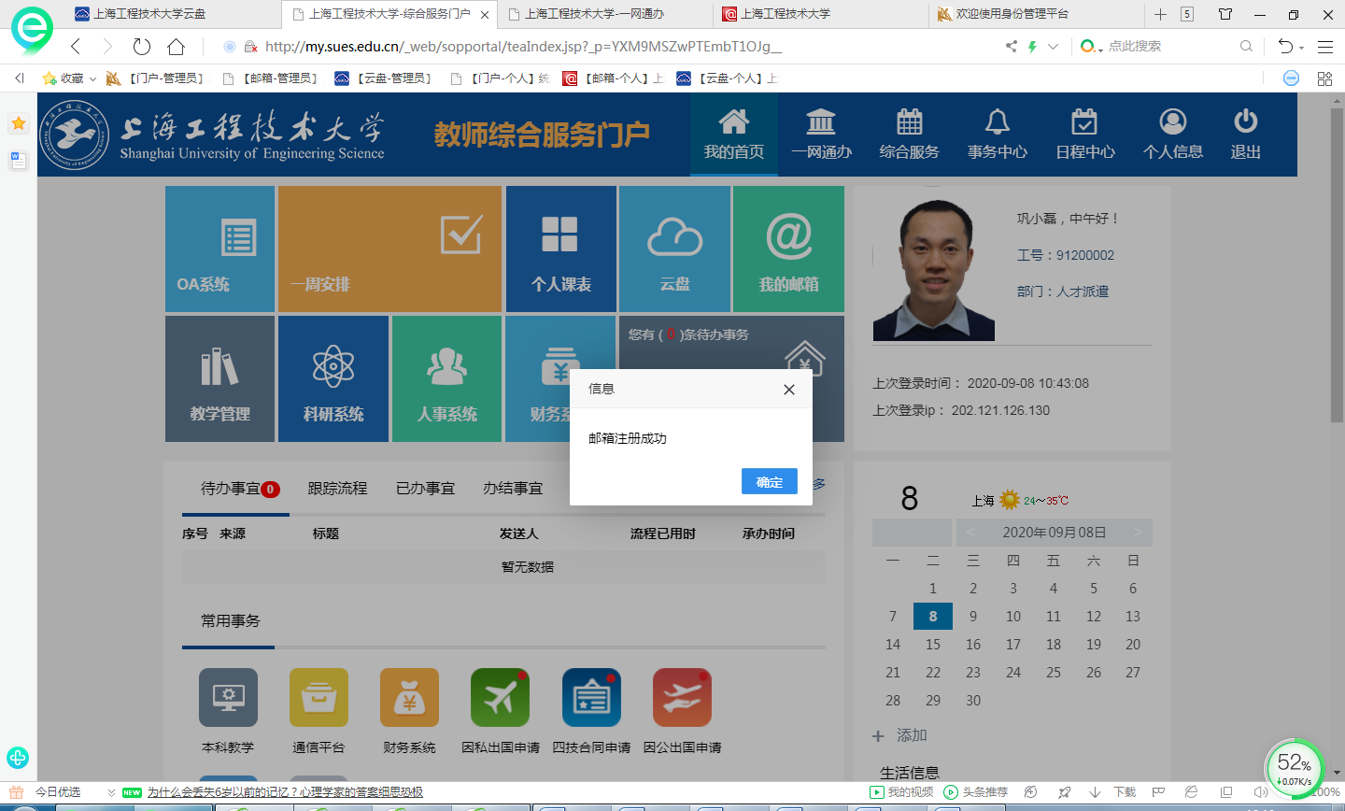Select calendar date 15
This screenshot has width=1345, height=811.
pyautogui.click(x=933, y=645)
